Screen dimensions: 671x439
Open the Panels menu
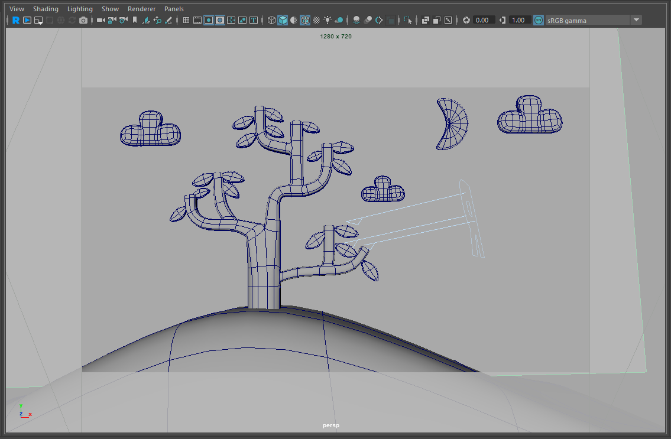(x=174, y=9)
